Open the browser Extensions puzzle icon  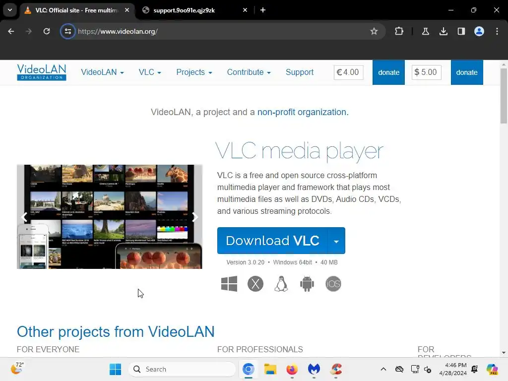click(x=399, y=31)
